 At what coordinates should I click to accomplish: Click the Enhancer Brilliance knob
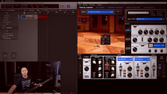pos(162,40)
